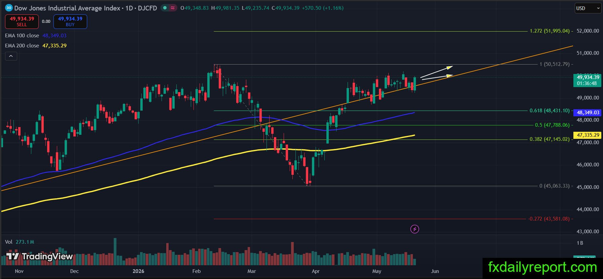Click the 1 B volume scale label
This screenshot has height=279, width=603.
click(580, 243)
